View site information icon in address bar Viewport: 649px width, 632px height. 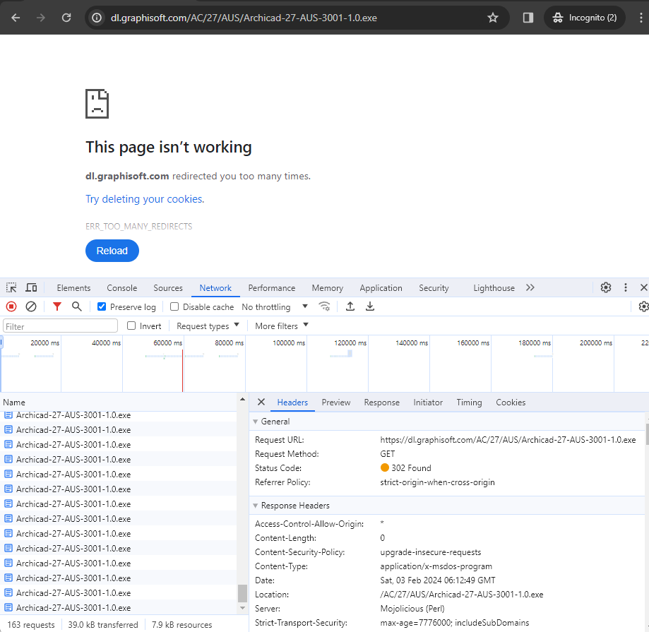click(x=97, y=18)
